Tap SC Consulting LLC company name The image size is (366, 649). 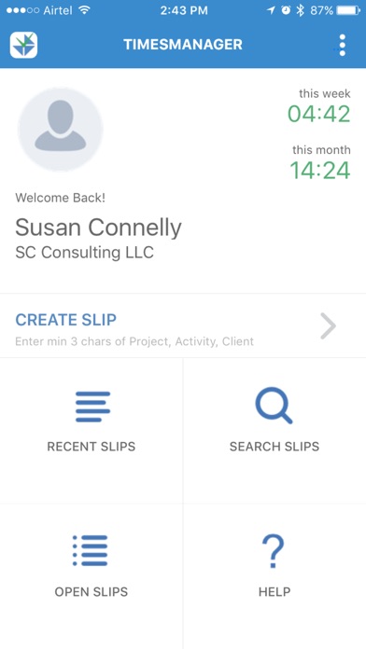click(x=85, y=252)
